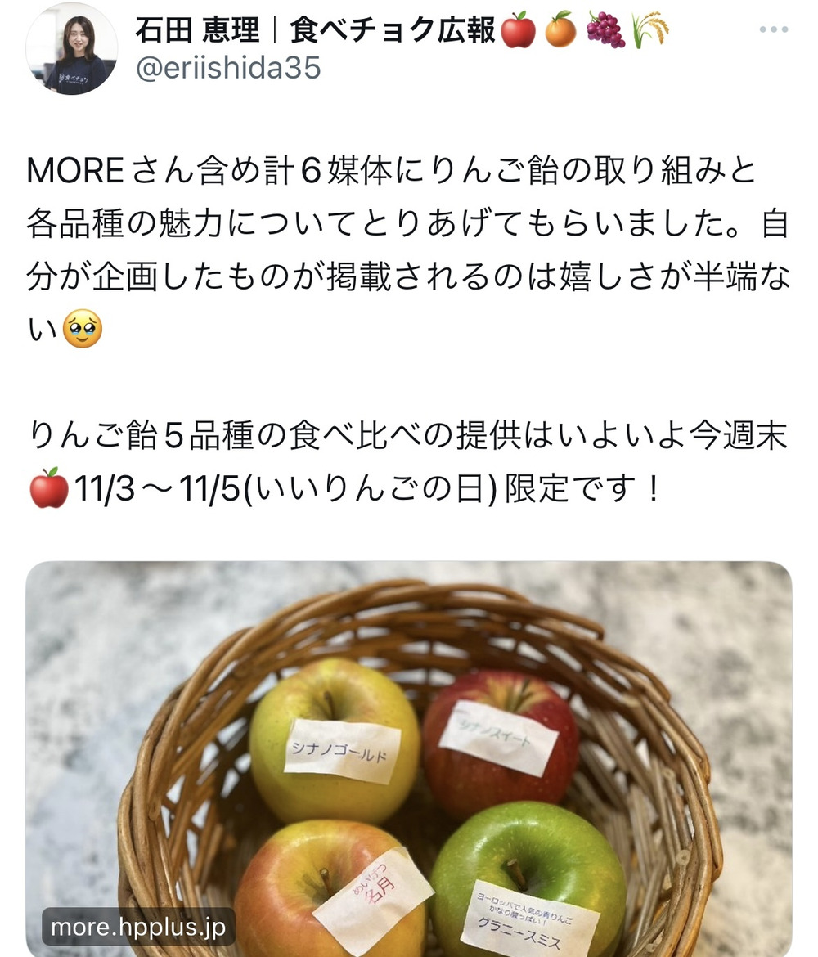The image size is (818, 957).
Task: Open the apple basket link card image
Action: [x=409, y=758]
